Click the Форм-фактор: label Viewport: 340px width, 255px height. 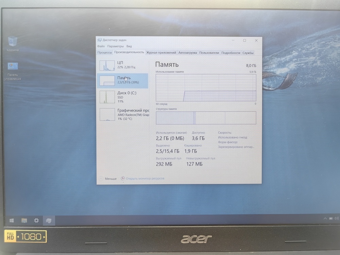(228, 142)
